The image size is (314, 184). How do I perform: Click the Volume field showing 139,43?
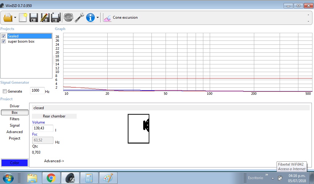click(43, 128)
